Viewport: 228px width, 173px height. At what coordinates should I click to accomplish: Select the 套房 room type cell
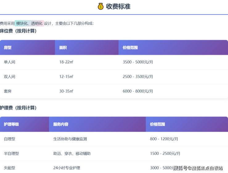(x=8, y=91)
